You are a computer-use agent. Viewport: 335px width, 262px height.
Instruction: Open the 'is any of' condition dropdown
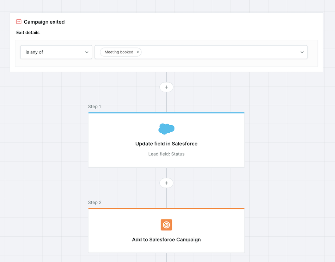(x=56, y=52)
